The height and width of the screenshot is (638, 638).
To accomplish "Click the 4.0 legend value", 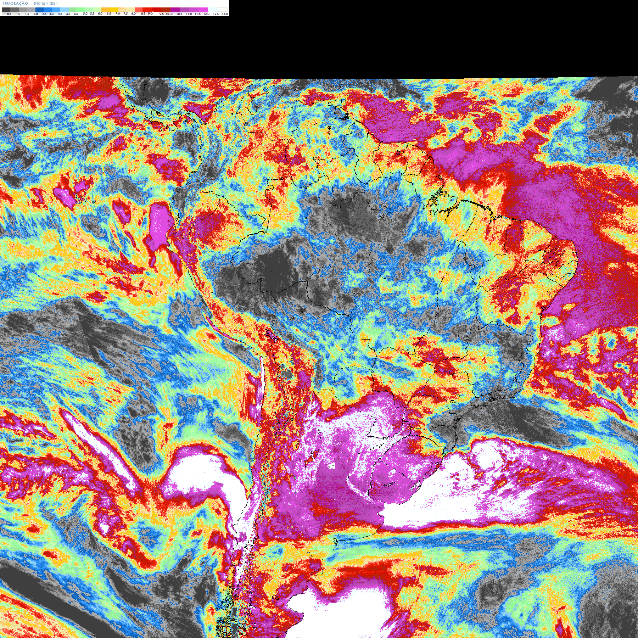I will (68, 14).
